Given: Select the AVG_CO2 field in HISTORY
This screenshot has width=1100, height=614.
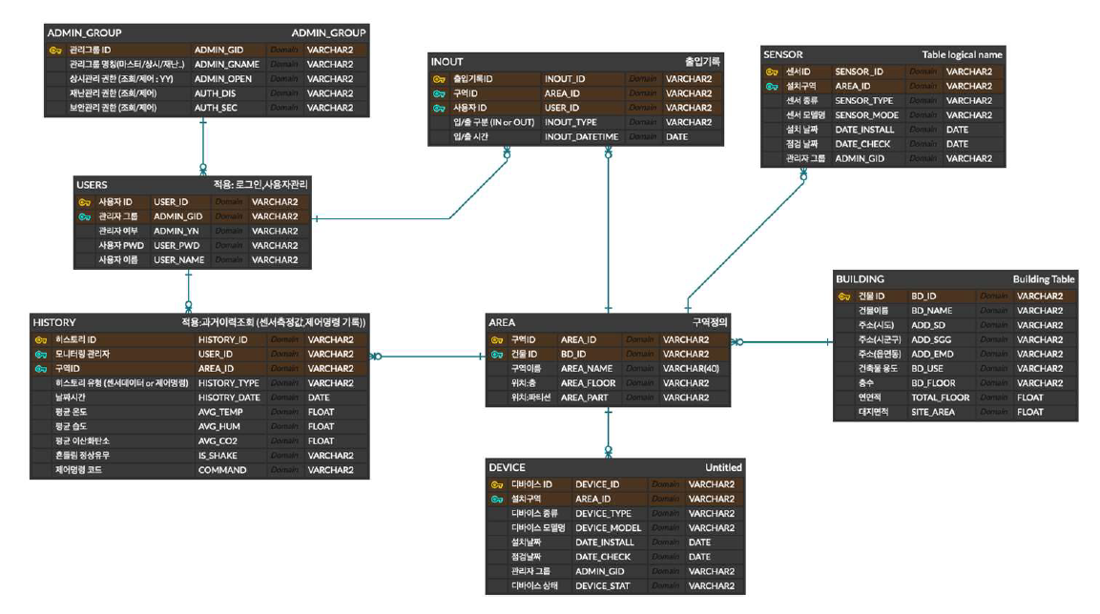Looking at the screenshot, I should tap(219, 441).
